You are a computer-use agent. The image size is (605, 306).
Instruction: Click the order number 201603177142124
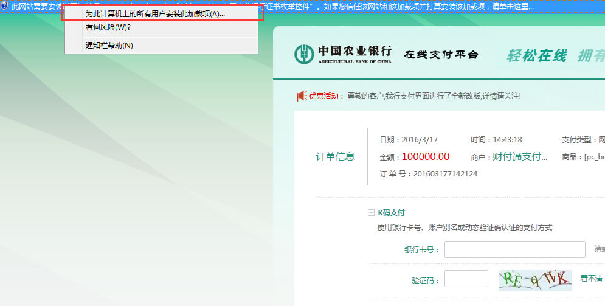[445, 174]
